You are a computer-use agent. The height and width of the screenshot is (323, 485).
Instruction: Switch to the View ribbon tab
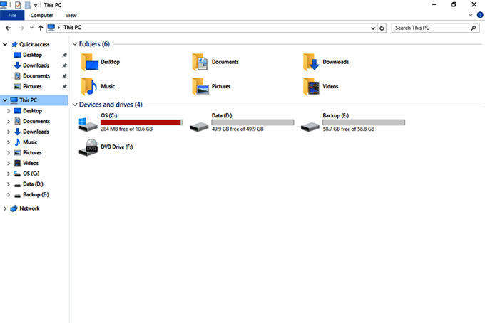click(x=71, y=14)
